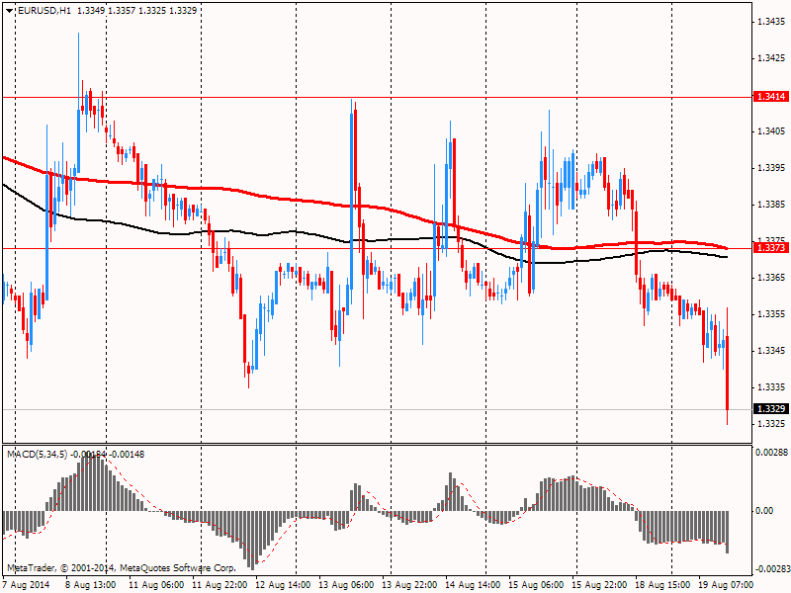Viewport: 791px width, 593px height.
Task: Click the 1.3325 price axis label
Action: pos(772,424)
